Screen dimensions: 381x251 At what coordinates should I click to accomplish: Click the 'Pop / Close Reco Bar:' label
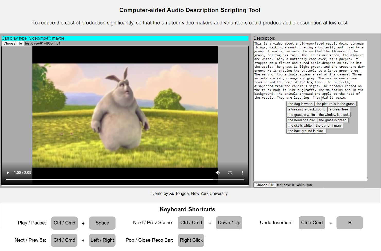[x=149, y=240]
